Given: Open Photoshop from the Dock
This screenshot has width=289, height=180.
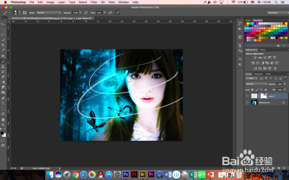Looking at the screenshot, I should coord(126,174).
